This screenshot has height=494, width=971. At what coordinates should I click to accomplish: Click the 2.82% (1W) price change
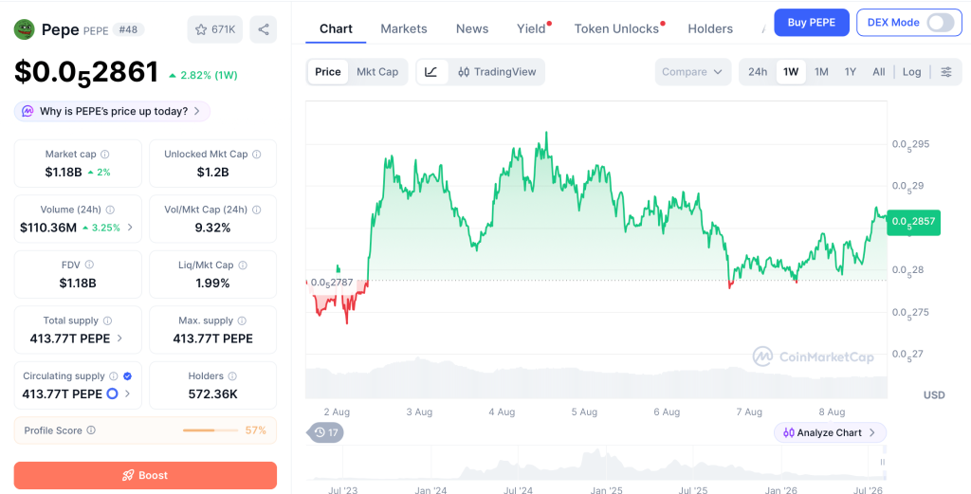[203, 76]
